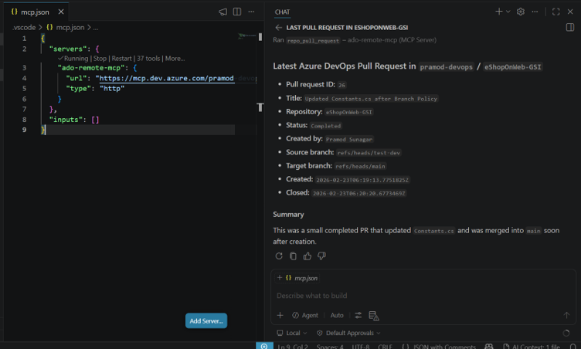Click 'Spaces: 4' indentation status item

[x=330, y=347]
